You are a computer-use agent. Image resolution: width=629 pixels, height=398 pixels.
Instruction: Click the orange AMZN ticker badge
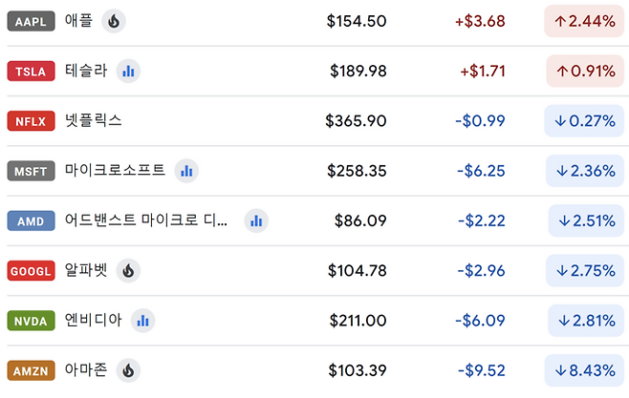31,371
